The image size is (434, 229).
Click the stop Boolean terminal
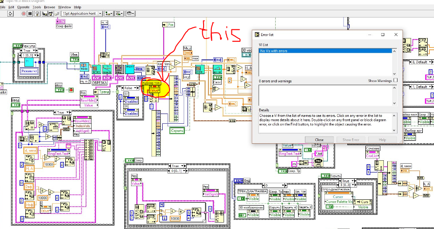[60, 90]
